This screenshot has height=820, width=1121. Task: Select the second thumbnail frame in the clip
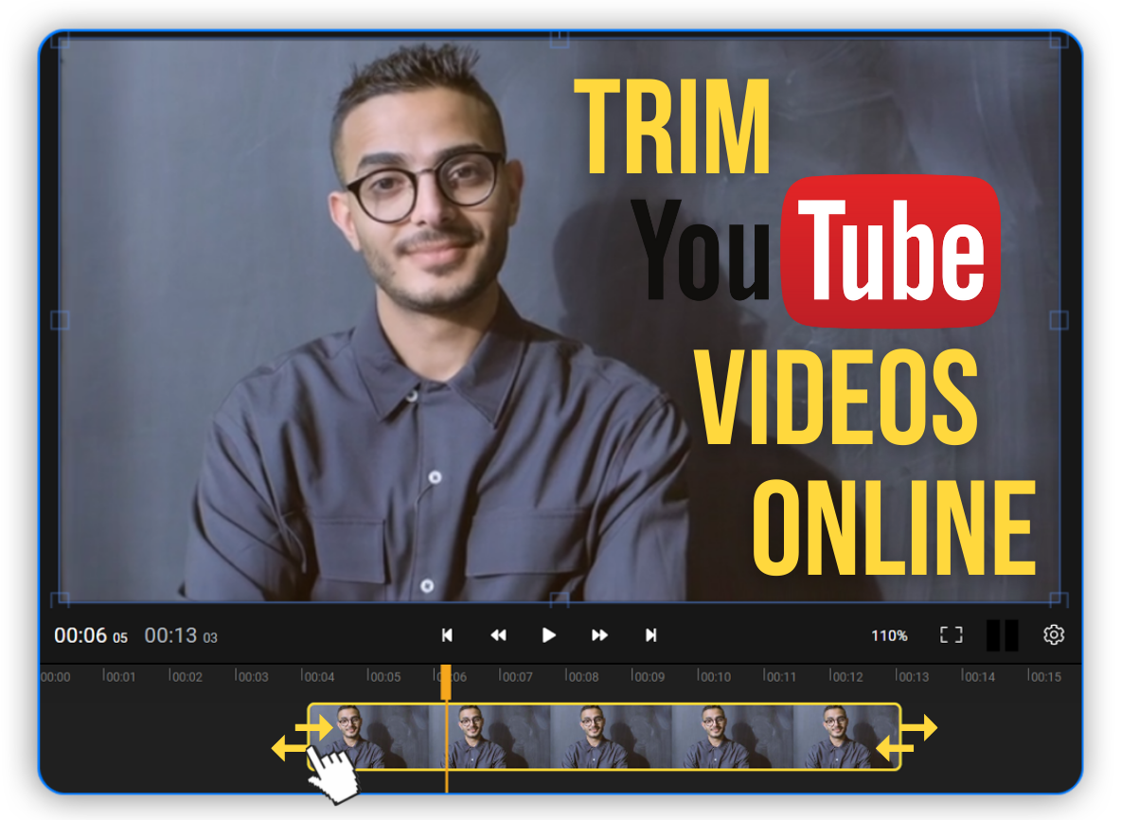489,737
